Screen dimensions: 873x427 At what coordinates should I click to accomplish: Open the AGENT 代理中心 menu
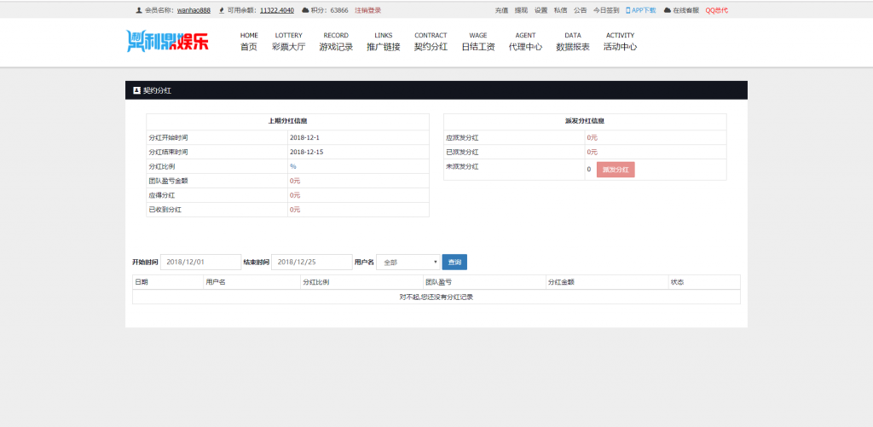click(x=525, y=42)
